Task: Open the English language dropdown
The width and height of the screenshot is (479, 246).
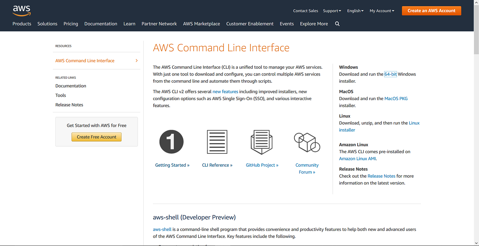Action: click(x=355, y=11)
